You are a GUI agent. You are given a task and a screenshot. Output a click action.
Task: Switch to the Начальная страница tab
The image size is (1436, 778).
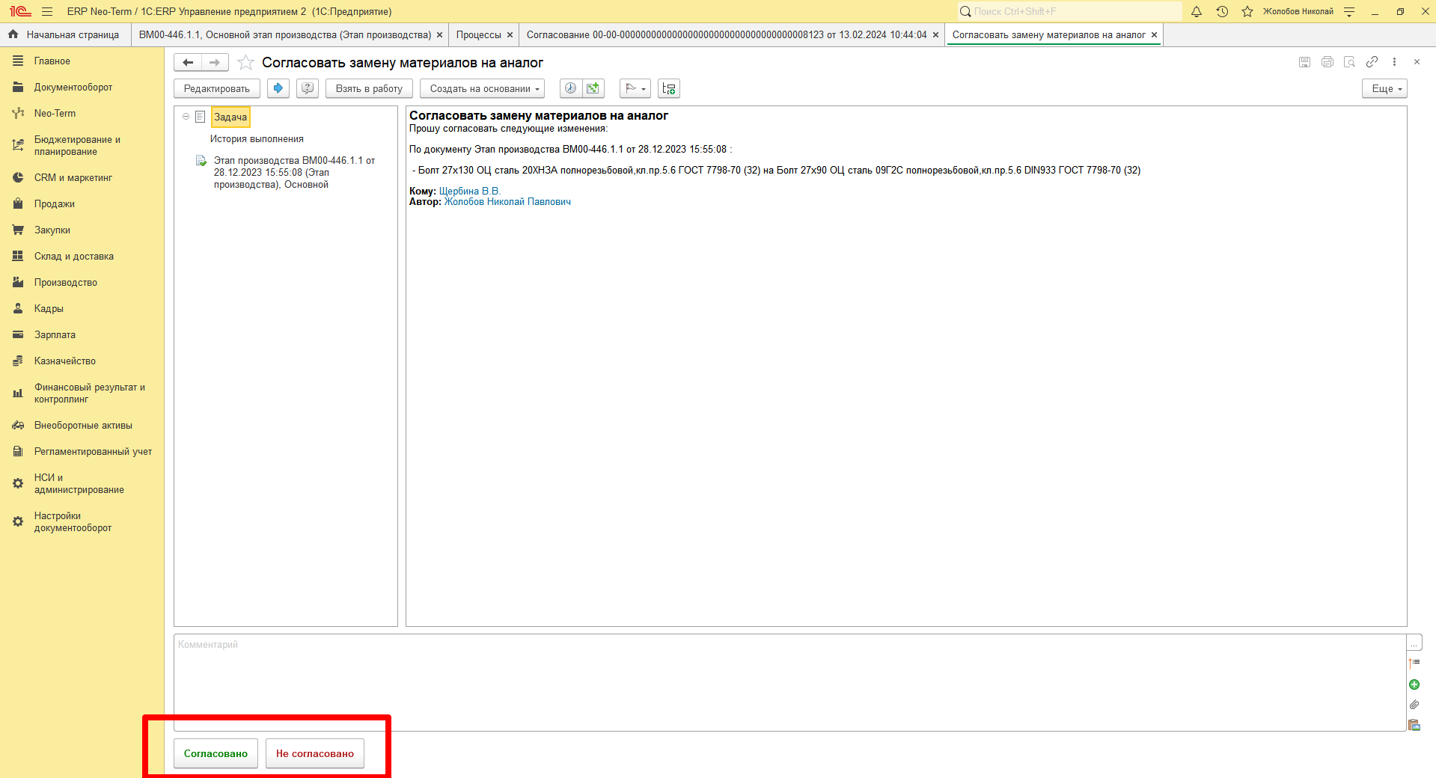(x=66, y=35)
